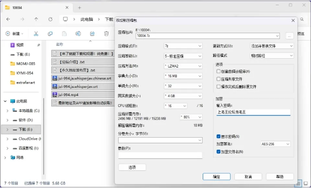Click the archive browse (...) button
This screenshot has width=311, height=188.
coord(290,36)
